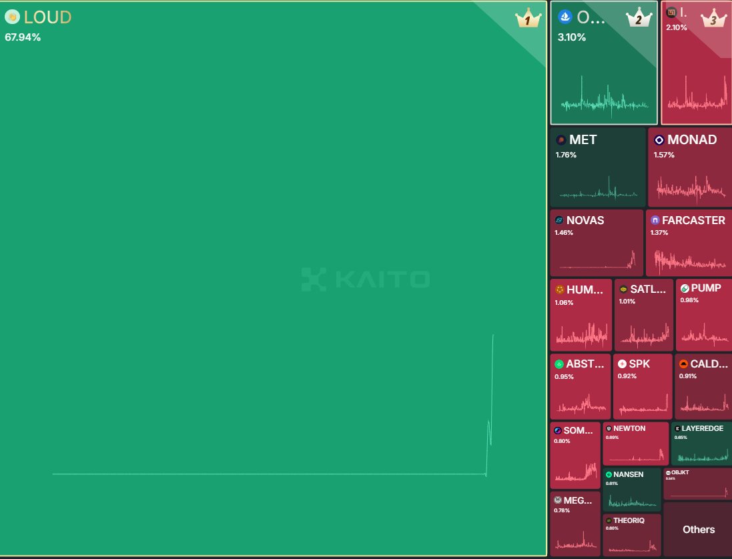Click the FARCASTER purple arch icon
732x559 pixels.
click(x=655, y=219)
